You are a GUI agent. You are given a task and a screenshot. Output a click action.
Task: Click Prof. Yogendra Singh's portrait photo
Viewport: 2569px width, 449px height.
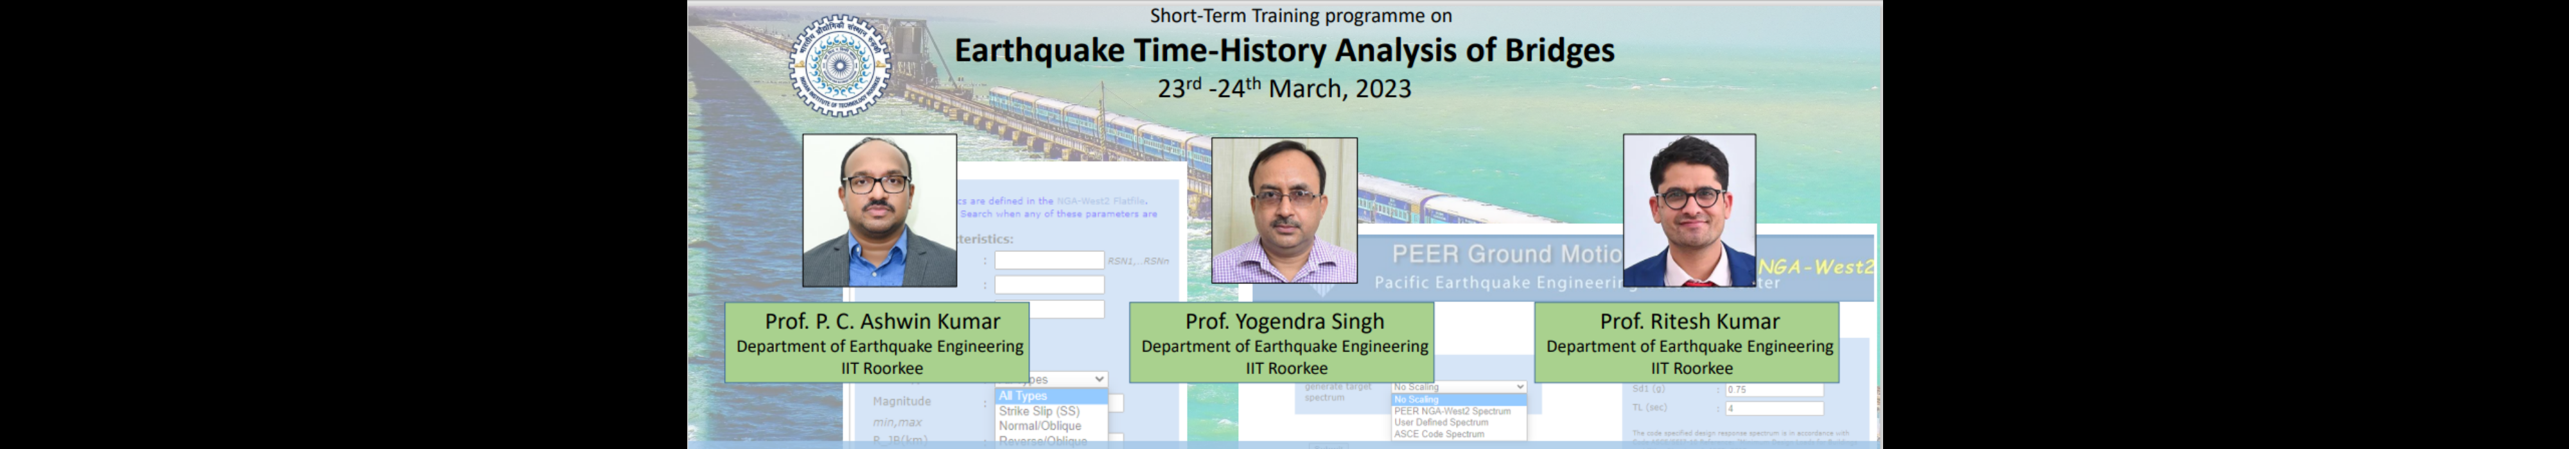(x=1283, y=210)
